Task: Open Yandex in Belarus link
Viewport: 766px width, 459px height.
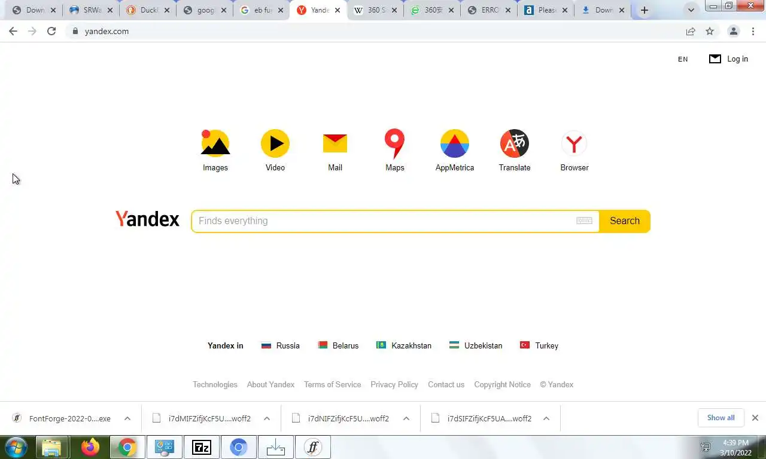Action: click(338, 345)
